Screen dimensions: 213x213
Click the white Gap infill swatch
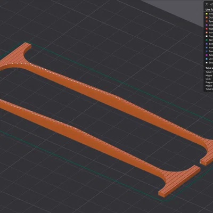click(x=207, y=36)
